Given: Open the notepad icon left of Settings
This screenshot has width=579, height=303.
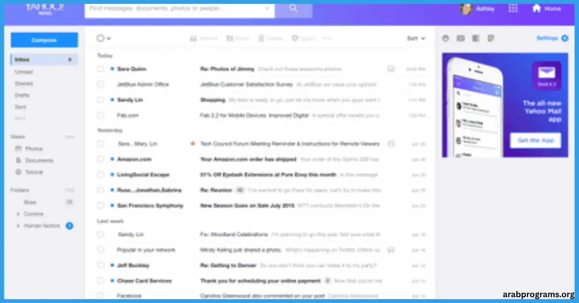Looking at the screenshot, I should tap(491, 38).
